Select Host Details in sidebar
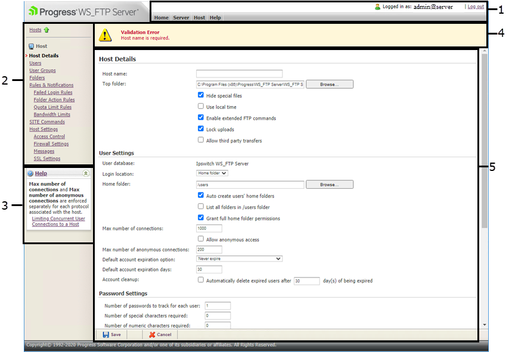Image resolution: width=509 pixels, height=352 pixels. pos(44,56)
